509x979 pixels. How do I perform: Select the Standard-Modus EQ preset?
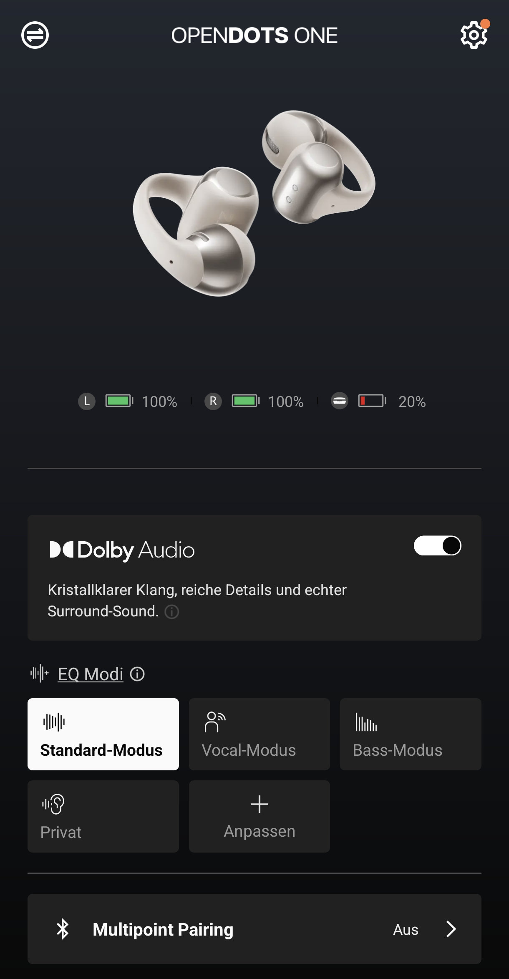pos(103,734)
